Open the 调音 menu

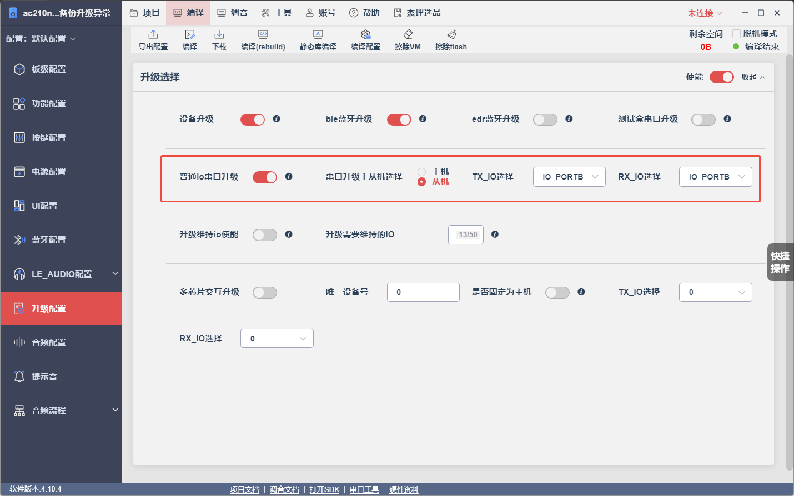click(233, 13)
